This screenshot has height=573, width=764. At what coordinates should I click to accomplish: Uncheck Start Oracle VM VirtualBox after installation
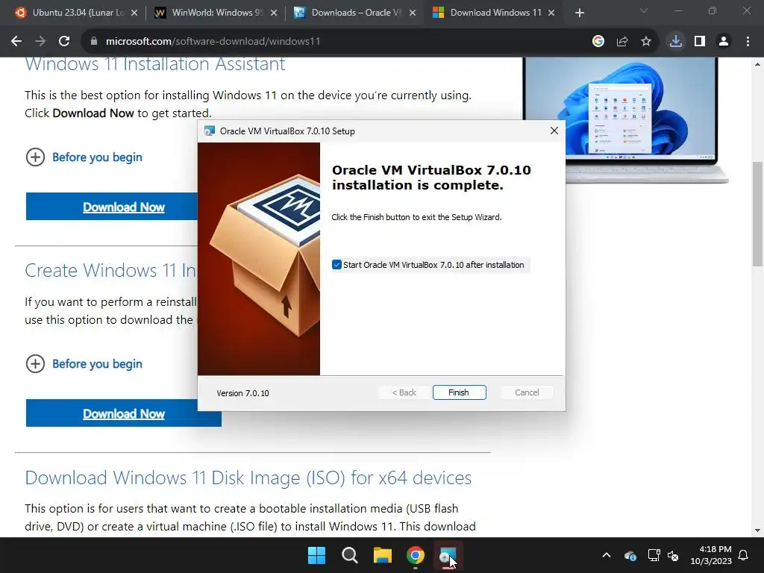[x=336, y=265]
